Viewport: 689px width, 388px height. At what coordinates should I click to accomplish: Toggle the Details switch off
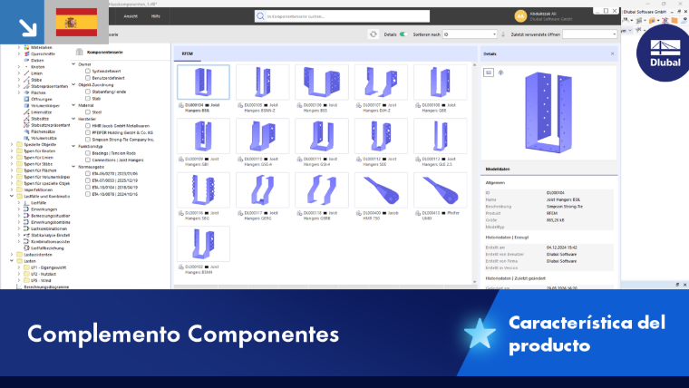tap(403, 34)
